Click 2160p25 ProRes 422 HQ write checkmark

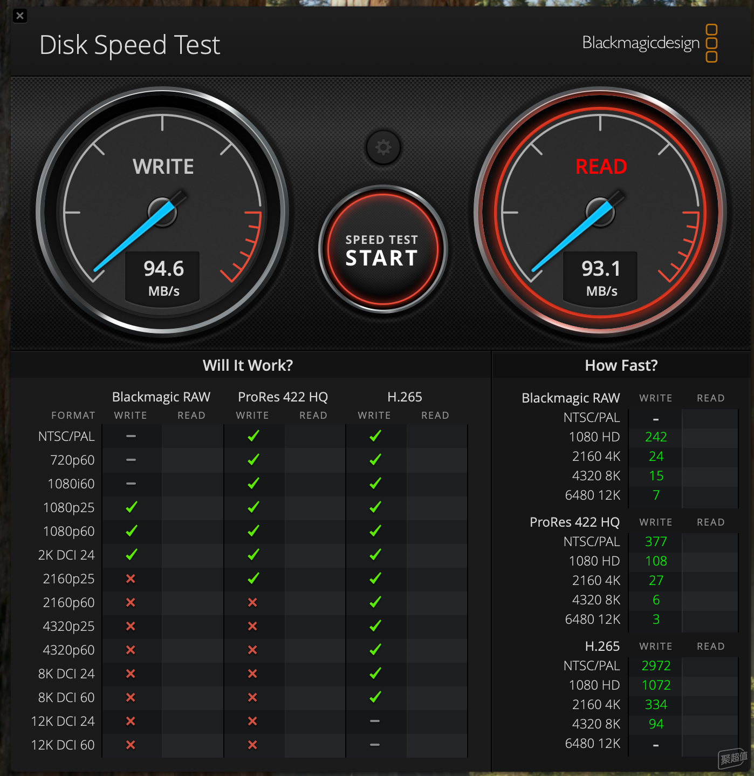(253, 578)
